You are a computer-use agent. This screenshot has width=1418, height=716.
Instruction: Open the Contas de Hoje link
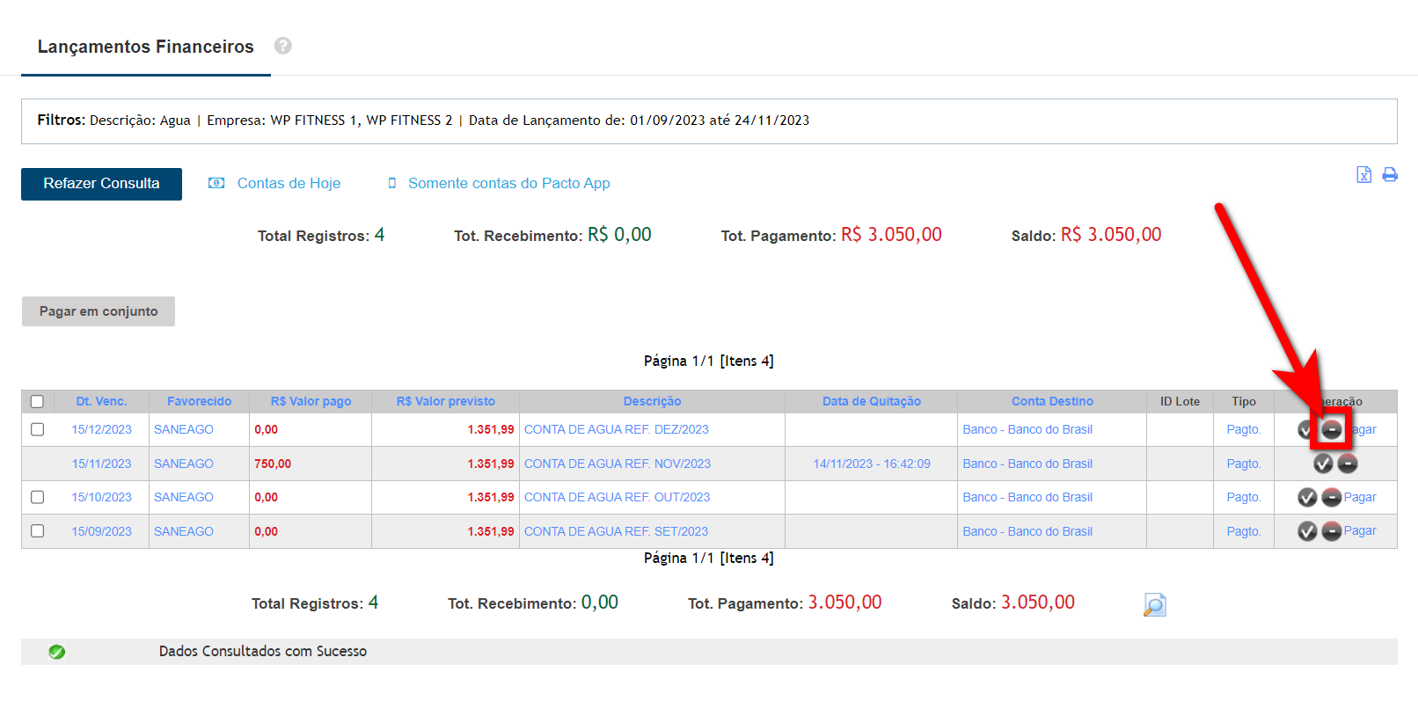pyautogui.click(x=289, y=183)
